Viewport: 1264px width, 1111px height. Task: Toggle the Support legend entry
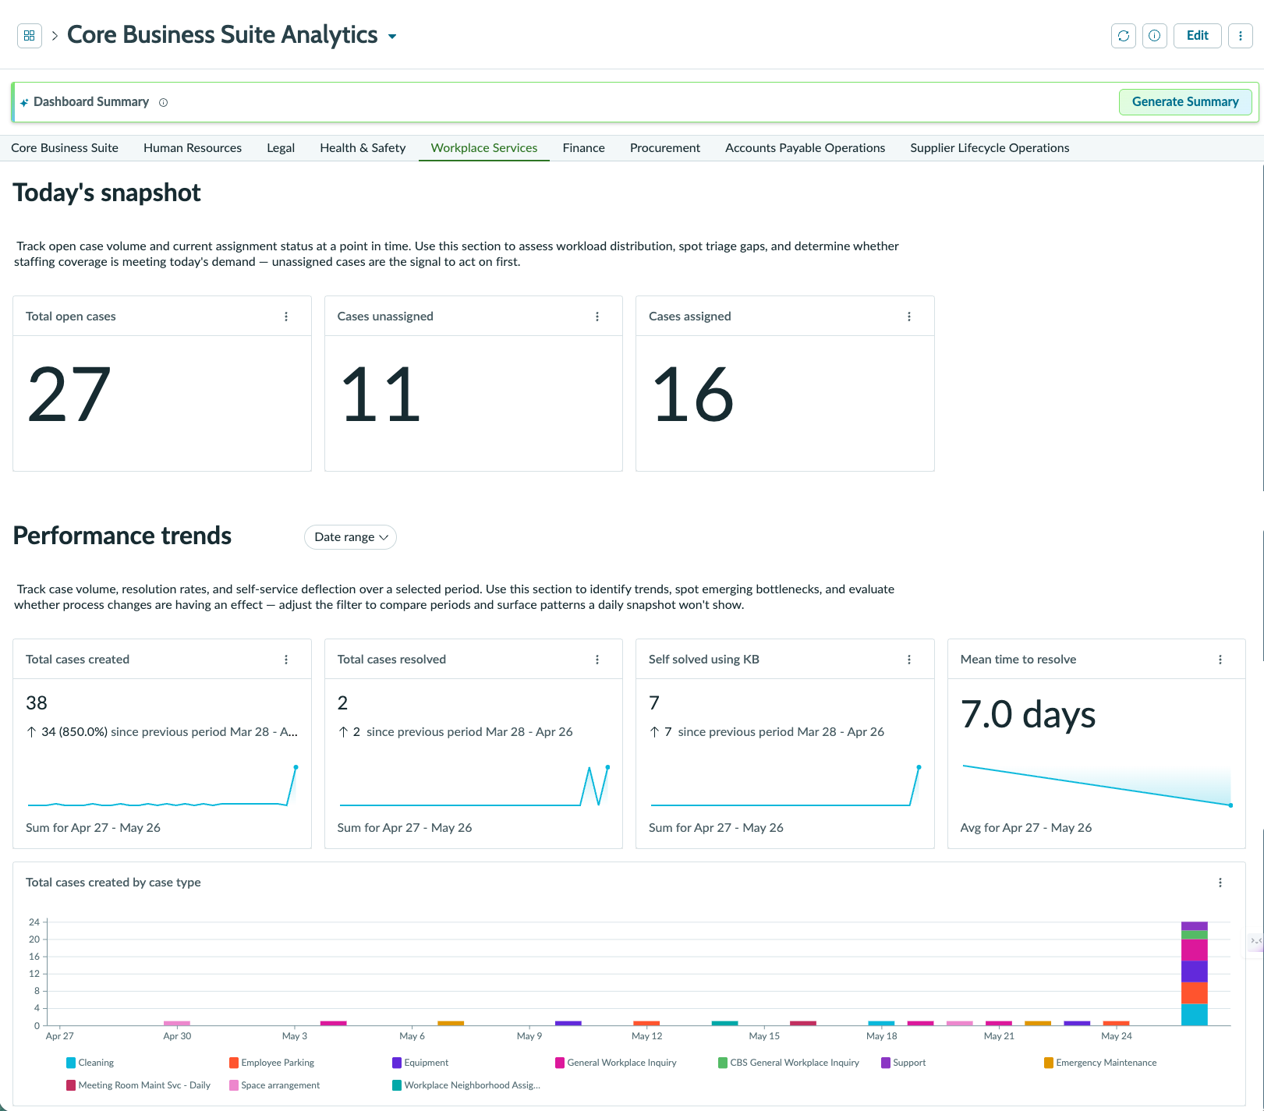pyautogui.click(x=903, y=1063)
